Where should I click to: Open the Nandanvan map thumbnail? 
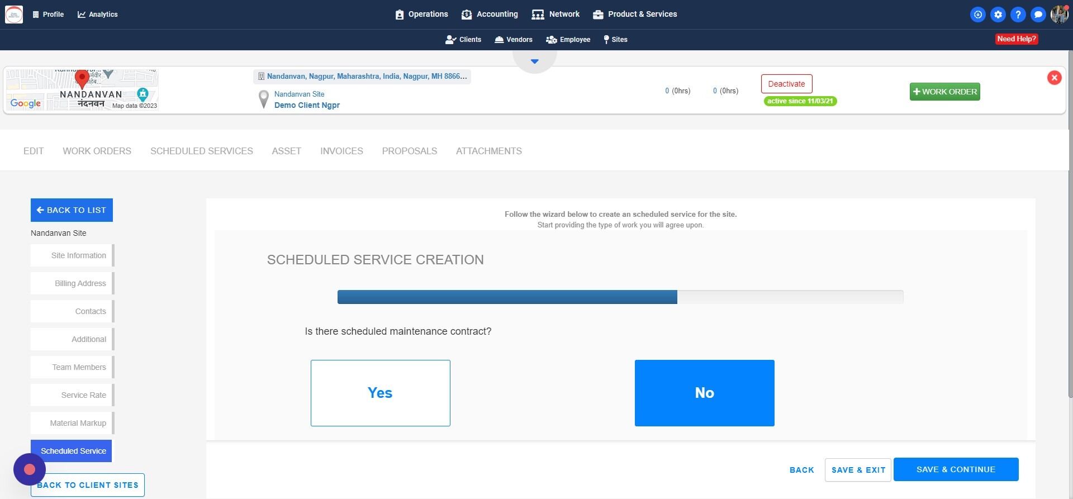(82, 90)
